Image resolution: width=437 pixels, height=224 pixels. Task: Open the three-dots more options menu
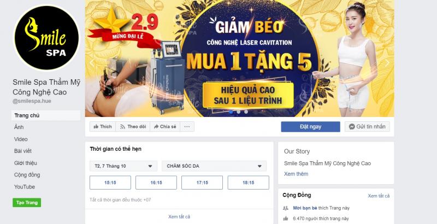(187, 127)
